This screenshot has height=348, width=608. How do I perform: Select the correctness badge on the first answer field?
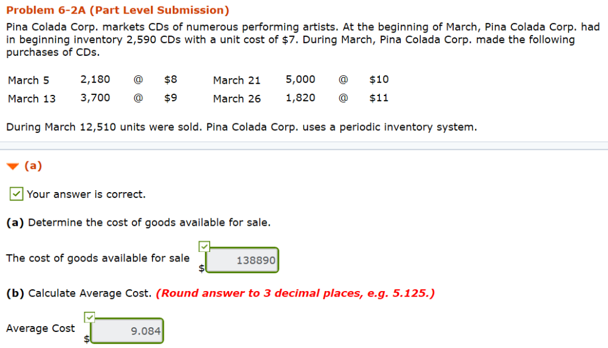tap(205, 247)
